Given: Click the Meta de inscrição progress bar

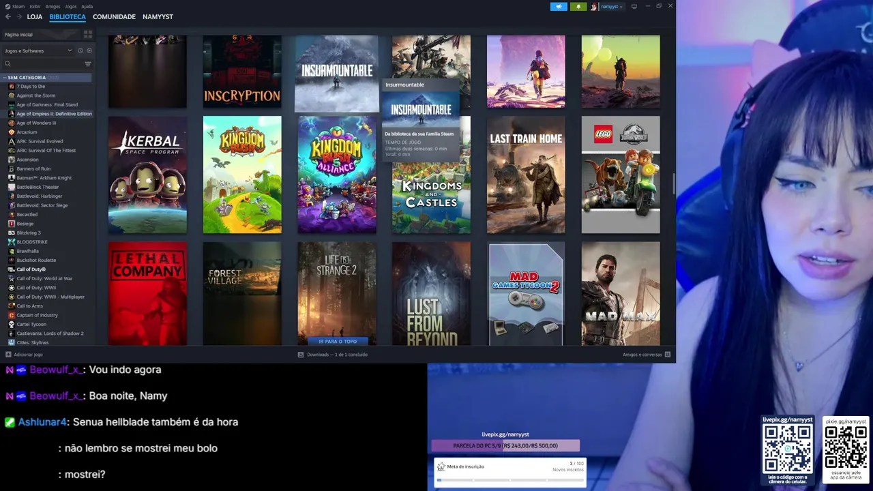Looking at the screenshot, I should point(511,480).
